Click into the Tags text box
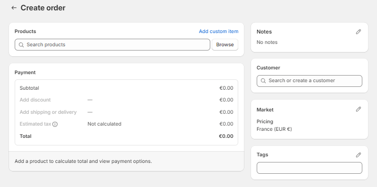The image size is (377, 187). coord(309,168)
